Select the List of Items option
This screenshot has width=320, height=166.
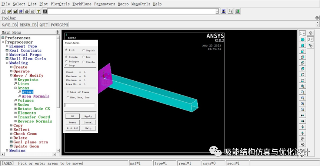click(68, 92)
